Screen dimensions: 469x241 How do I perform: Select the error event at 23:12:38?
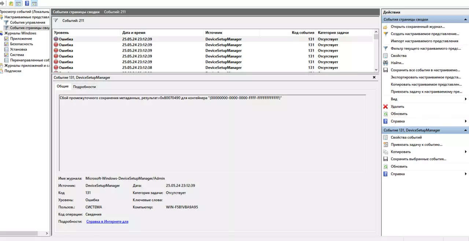click(213, 68)
